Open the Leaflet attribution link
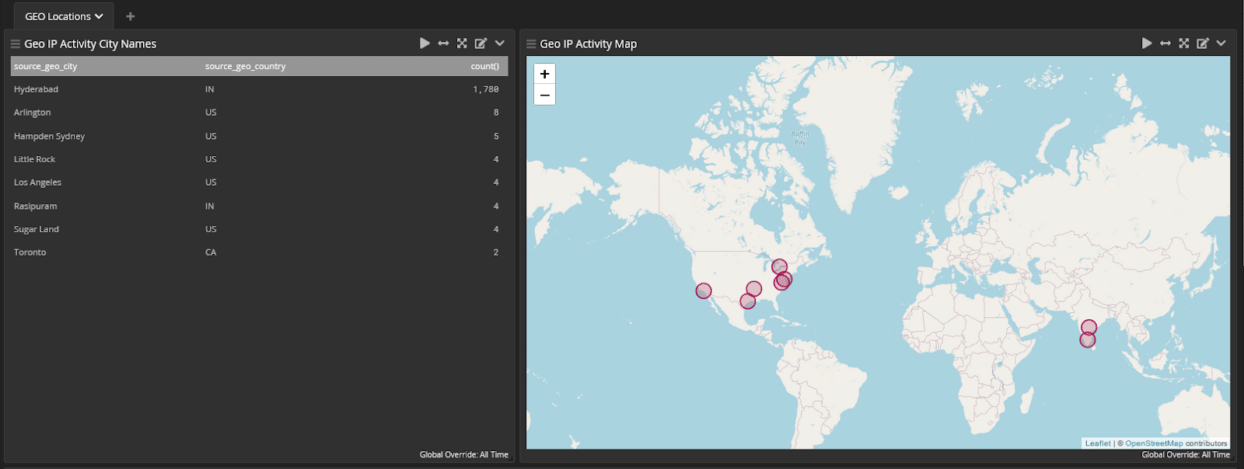Viewport: 1244px width, 469px height. (1098, 443)
